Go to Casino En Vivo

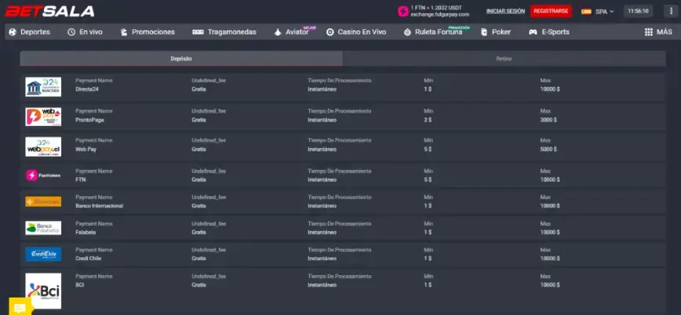(356, 32)
